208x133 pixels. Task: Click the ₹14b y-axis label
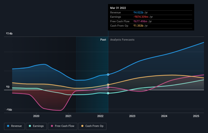(x=9, y=34)
